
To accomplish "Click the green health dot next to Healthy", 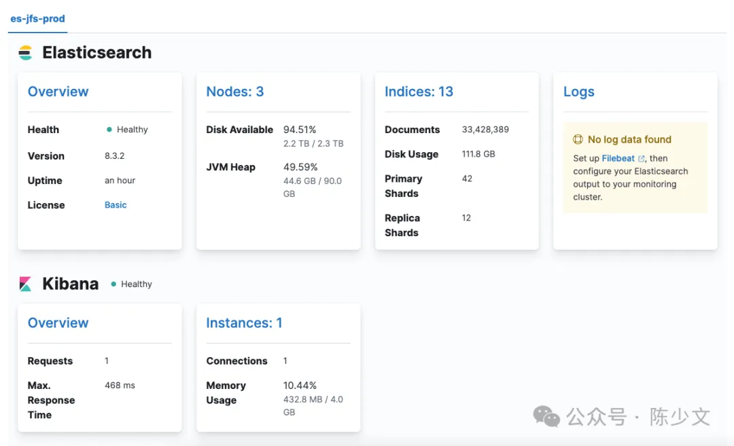I will [109, 129].
